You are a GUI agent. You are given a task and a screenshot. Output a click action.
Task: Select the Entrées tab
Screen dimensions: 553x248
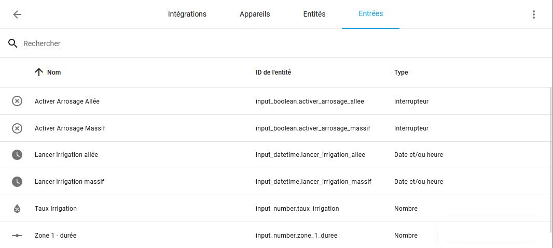click(x=371, y=14)
